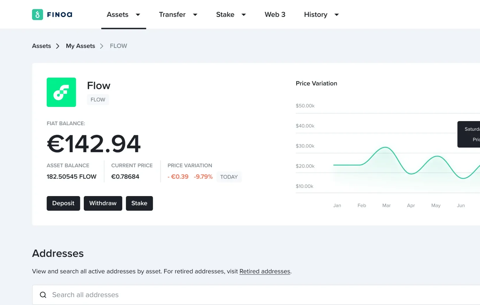The width and height of the screenshot is (480, 305).
Task: Click the Stake button below balance
Action: tap(139, 203)
